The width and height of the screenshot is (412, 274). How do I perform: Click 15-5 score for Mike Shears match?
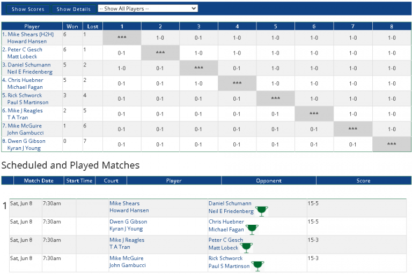pyautogui.click(x=313, y=203)
